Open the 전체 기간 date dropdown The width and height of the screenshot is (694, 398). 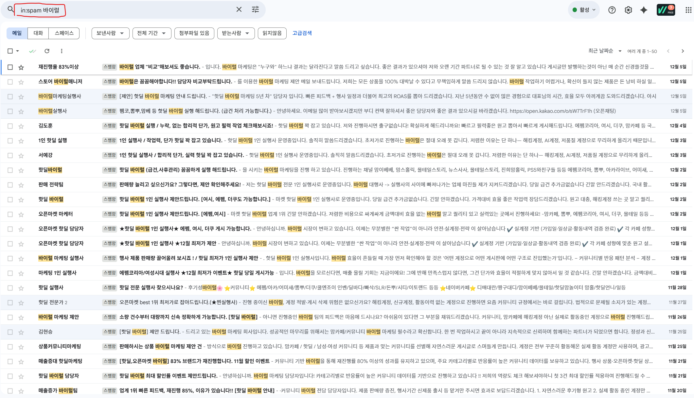tap(151, 33)
